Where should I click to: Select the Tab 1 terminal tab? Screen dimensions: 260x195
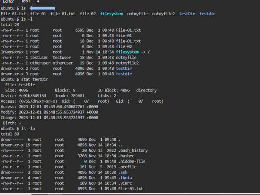[x=25, y=1]
